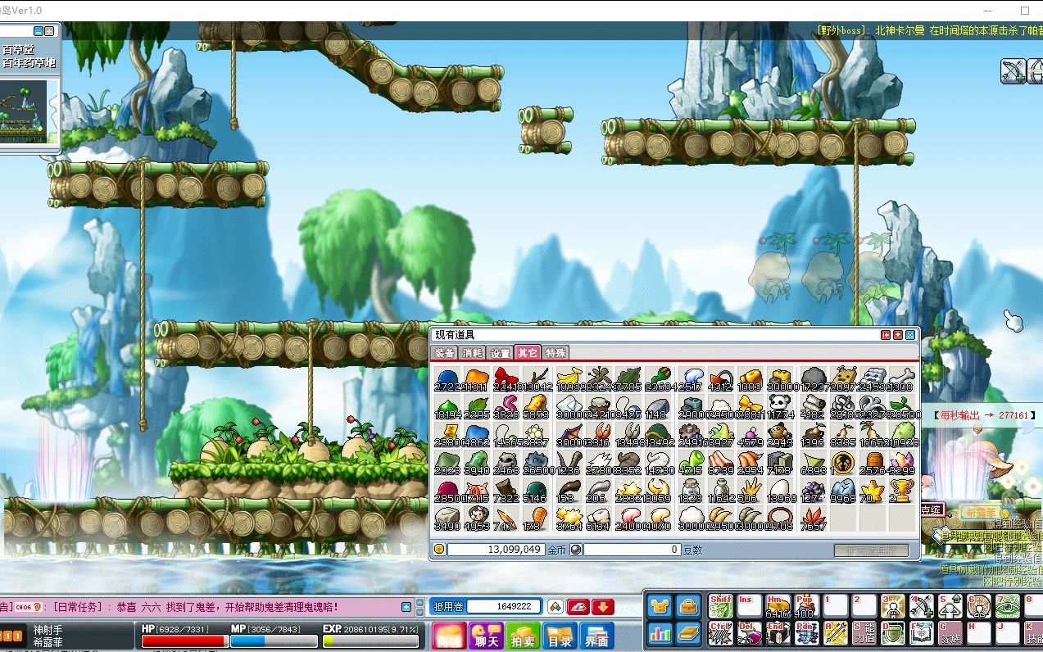This screenshot has height=652, width=1043.
Task: Click the red down arrow button beside 抵用卷
Action: [x=603, y=607]
